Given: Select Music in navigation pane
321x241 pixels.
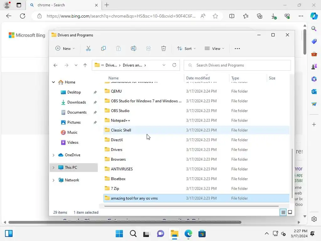Looking at the screenshot, I should click(72, 132).
